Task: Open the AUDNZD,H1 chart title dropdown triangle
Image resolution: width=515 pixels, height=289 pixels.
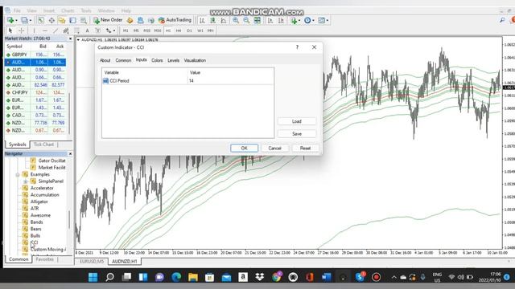Action: tap(78, 40)
